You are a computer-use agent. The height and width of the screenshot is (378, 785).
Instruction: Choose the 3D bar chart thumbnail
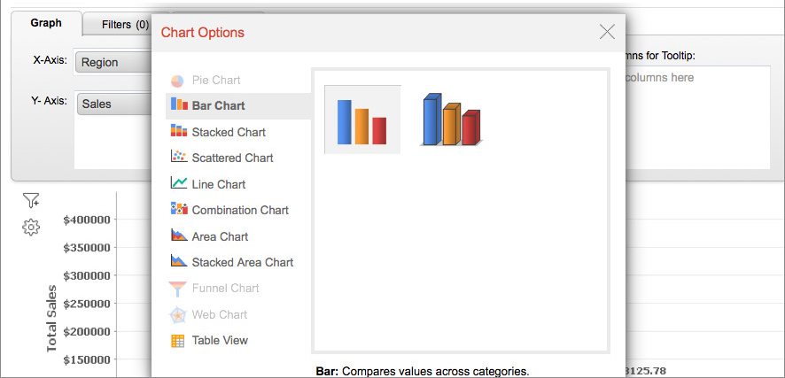451,120
